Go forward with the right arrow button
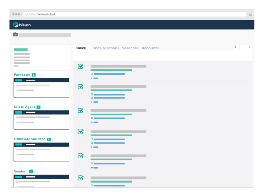 (248, 47)
